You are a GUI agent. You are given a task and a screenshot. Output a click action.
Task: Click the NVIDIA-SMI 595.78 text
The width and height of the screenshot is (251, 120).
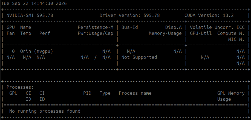(30, 16)
